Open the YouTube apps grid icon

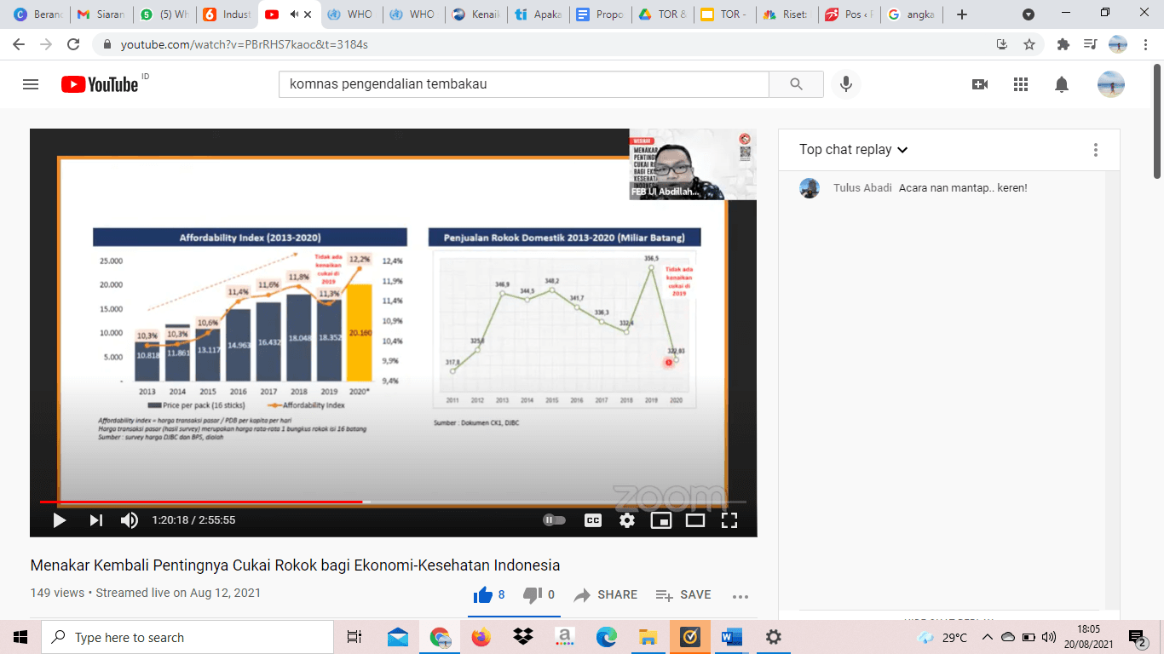pos(1021,84)
